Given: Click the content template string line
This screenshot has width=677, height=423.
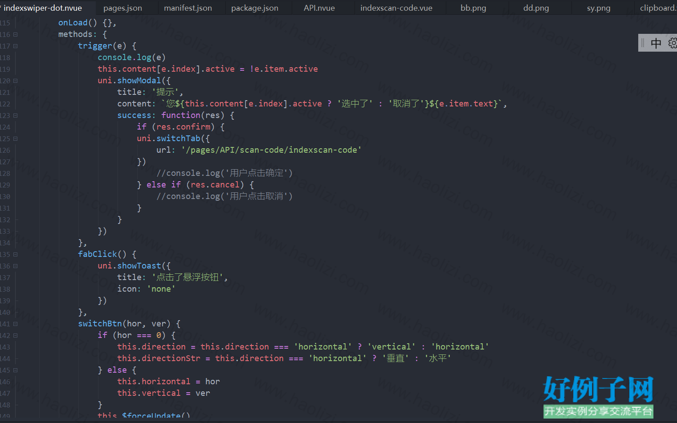Looking at the screenshot, I should pyautogui.click(x=312, y=104).
